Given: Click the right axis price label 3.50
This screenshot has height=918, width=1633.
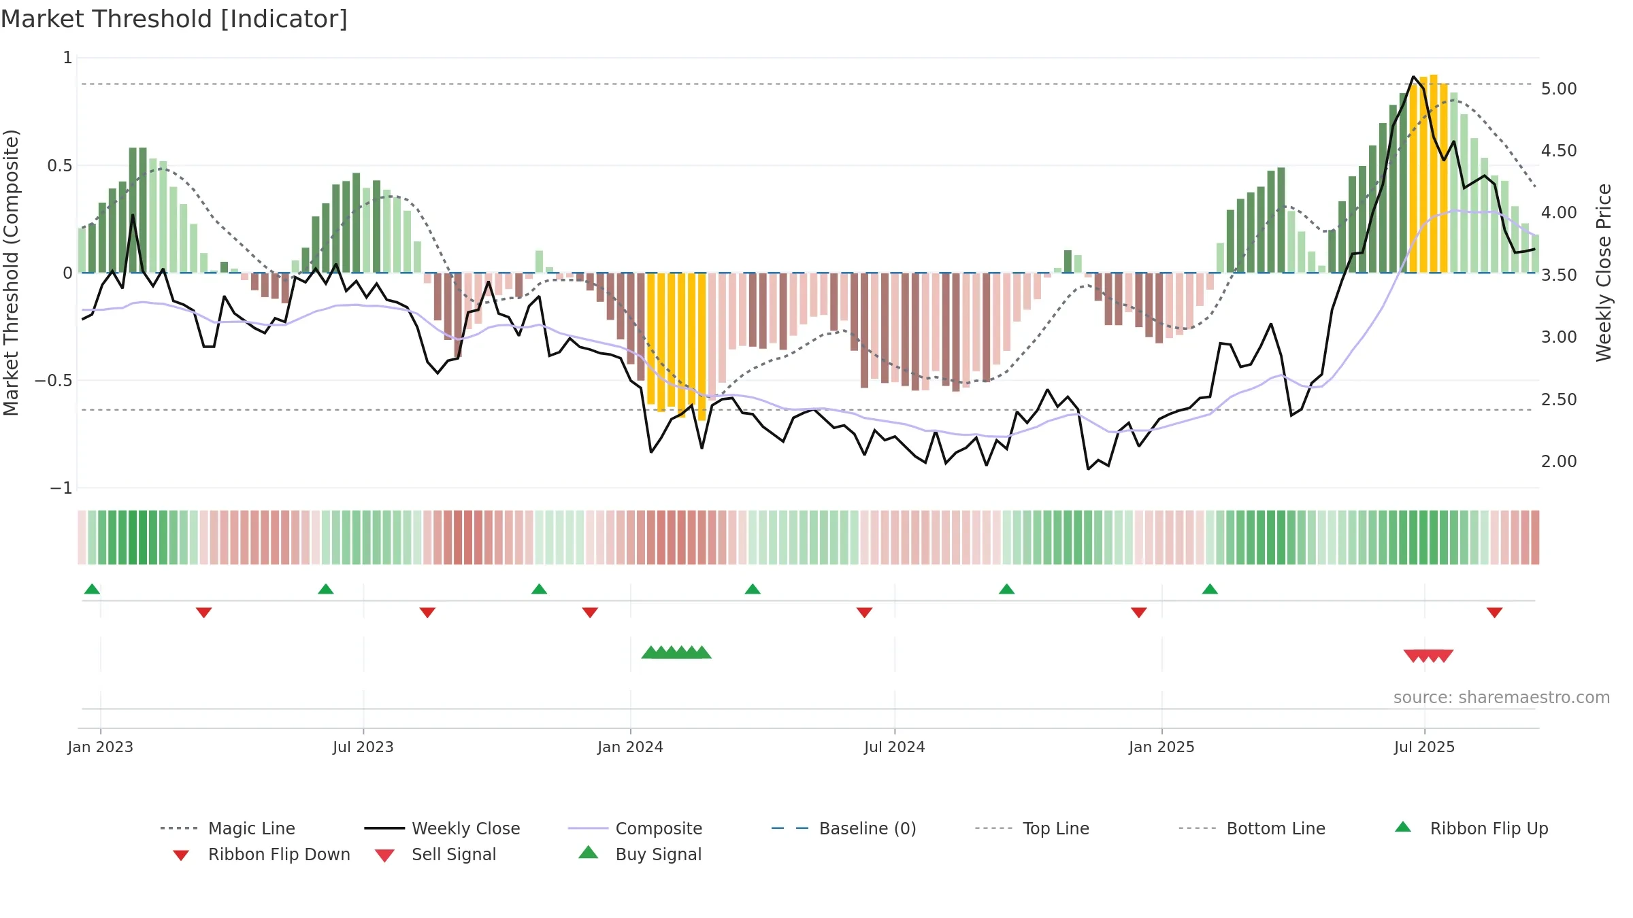Looking at the screenshot, I should [x=1559, y=275].
